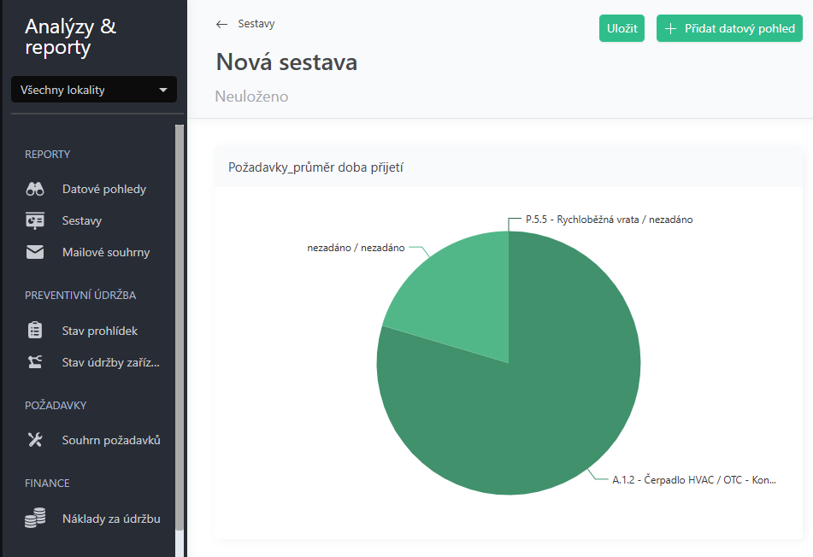Click the back arrow icon beside Sestavy
The image size is (813, 557).
click(x=222, y=25)
